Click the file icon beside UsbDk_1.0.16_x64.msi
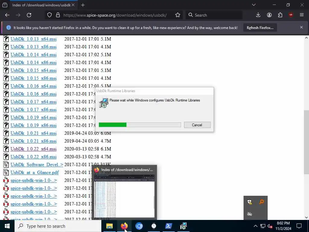 (x=6, y=86)
